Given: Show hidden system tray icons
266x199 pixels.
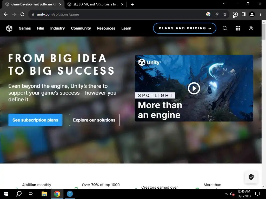Looking at the screenshot, I should tap(226, 194).
